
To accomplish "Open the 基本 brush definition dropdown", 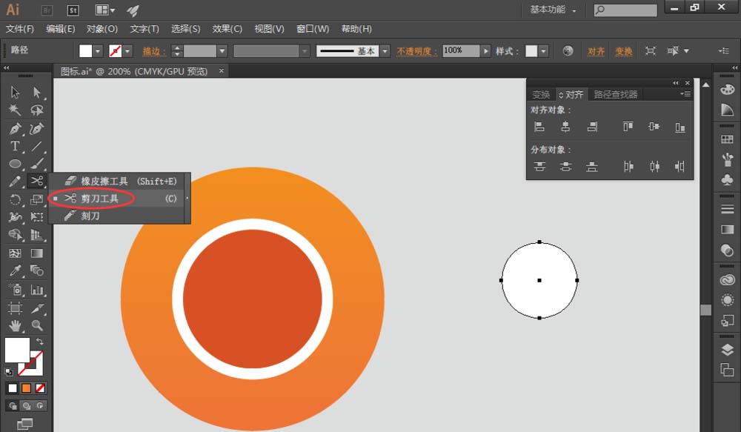I will [x=385, y=51].
